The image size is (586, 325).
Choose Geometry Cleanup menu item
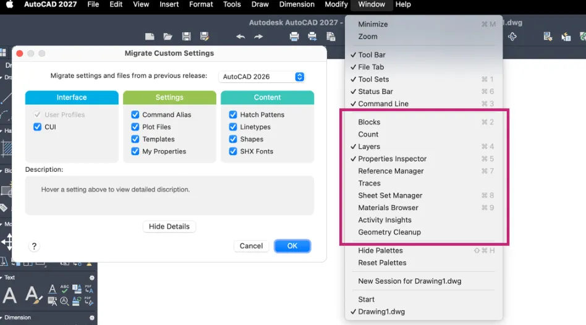click(x=423, y=232)
